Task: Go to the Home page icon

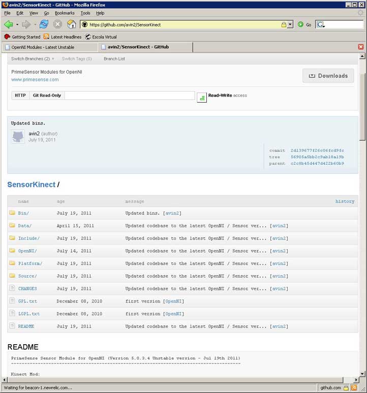Action: (72, 24)
